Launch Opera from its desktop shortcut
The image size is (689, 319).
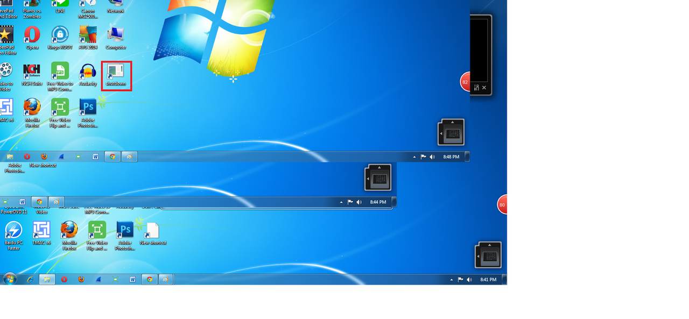point(32,38)
